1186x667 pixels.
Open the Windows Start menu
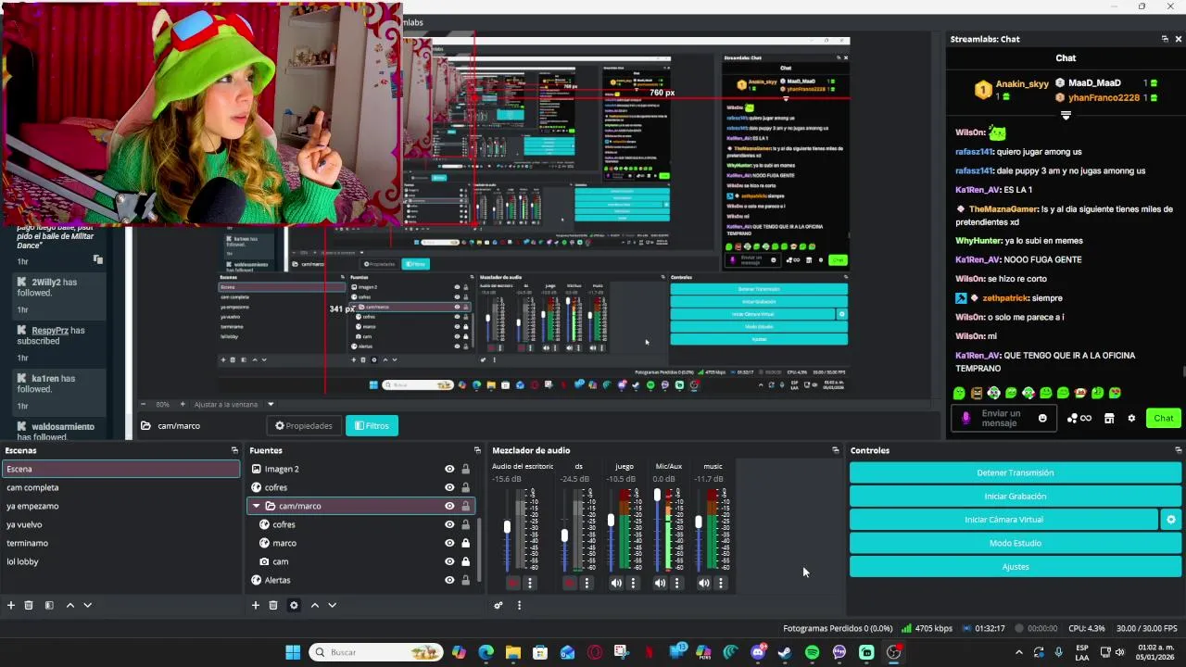click(293, 652)
